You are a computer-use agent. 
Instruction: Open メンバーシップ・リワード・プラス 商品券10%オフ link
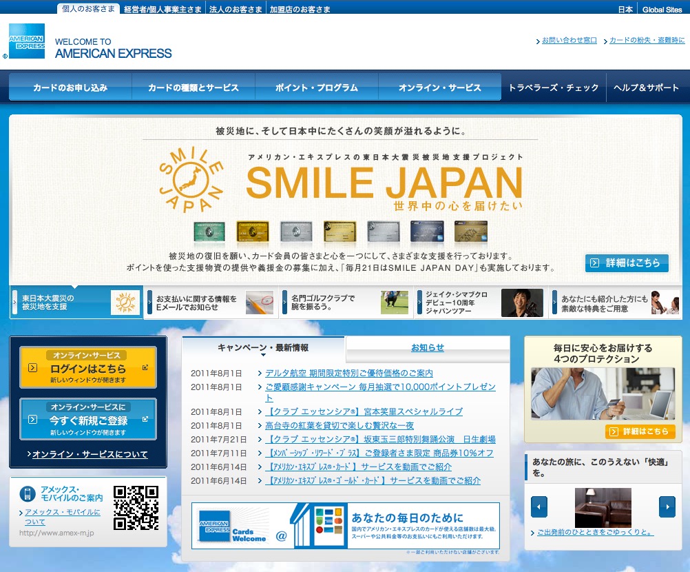[x=379, y=453]
